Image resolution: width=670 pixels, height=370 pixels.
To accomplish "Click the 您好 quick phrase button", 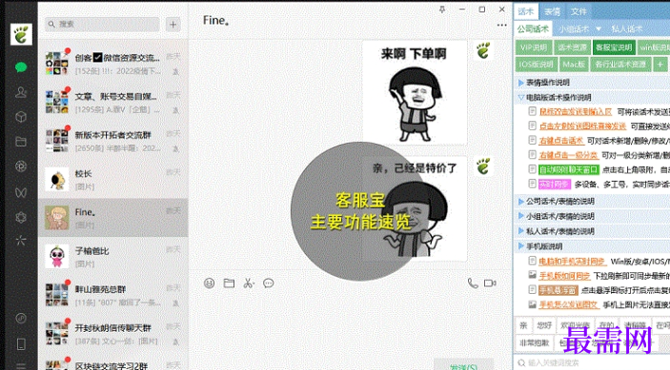I will 544,325.
